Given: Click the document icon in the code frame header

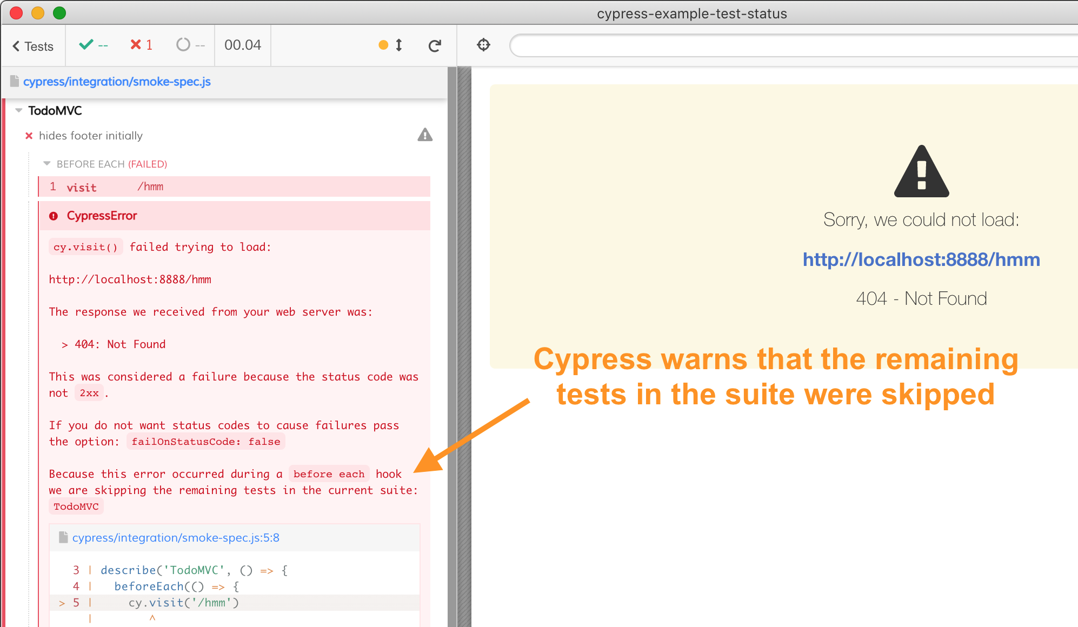Looking at the screenshot, I should click(x=63, y=537).
